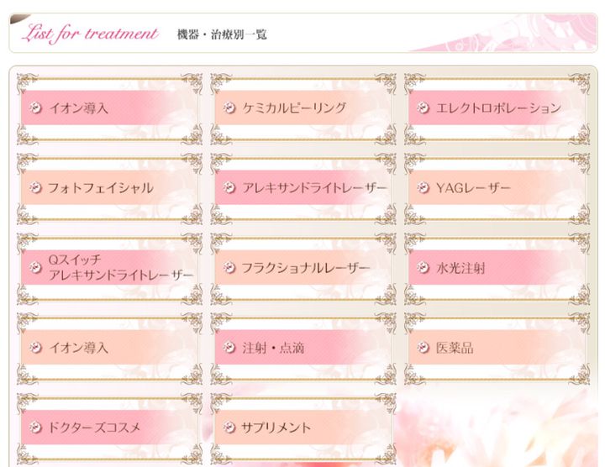Image resolution: width=605 pixels, height=467 pixels.
Task: Open the YAGレーザー treatment link
Action: 473,188
